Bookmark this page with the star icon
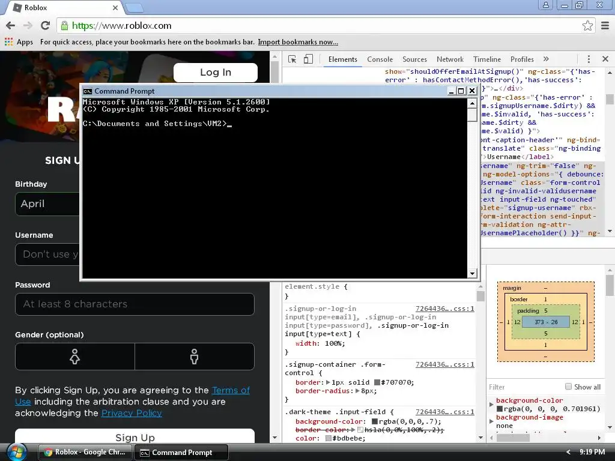615x461 pixels. [x=587, y=25]
